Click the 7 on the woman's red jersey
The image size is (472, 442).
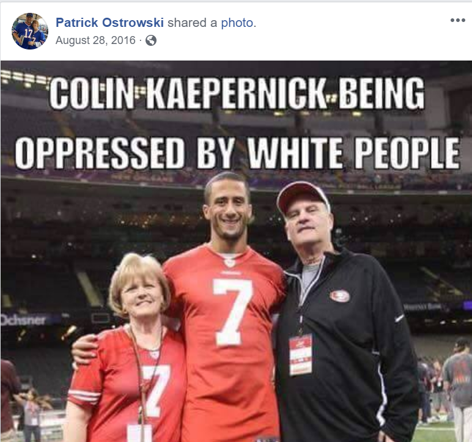157,390
